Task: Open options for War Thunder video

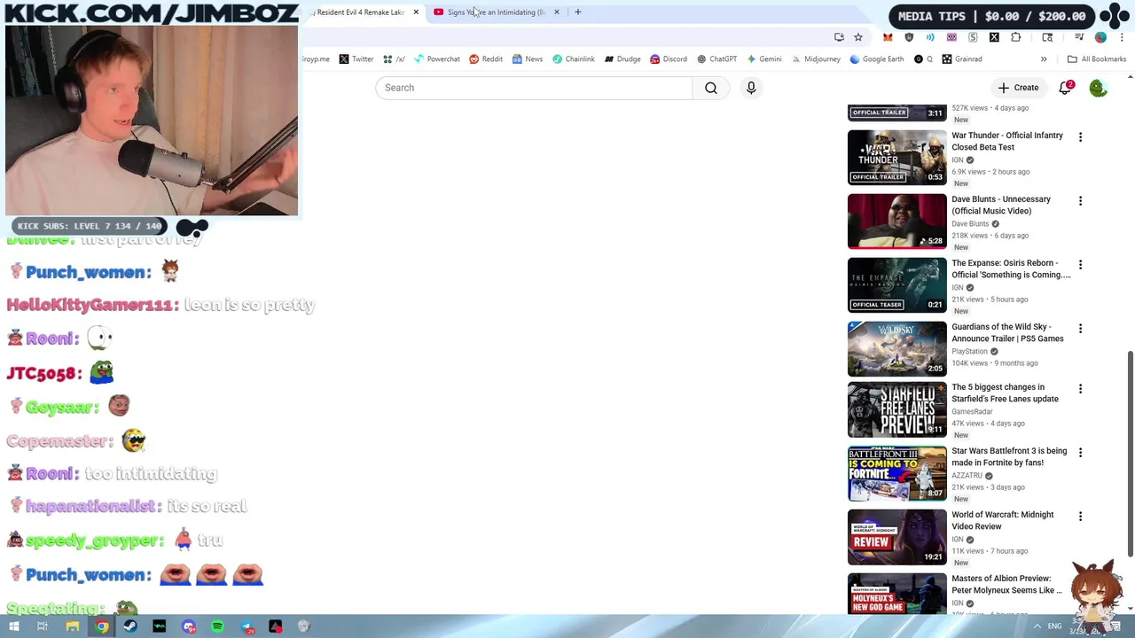Action: click(x=1080, y=137)
